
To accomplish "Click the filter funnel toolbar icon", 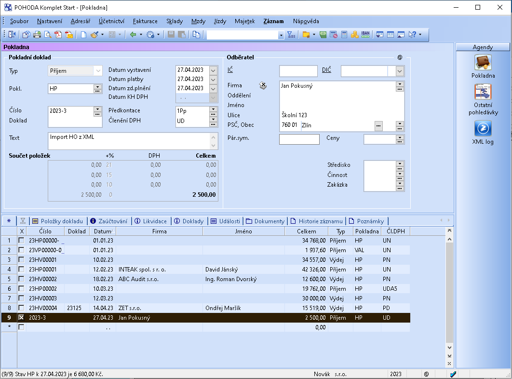I will coord(291,34).
